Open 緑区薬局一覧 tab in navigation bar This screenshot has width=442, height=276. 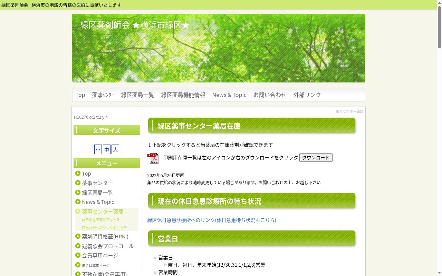[x=137, y=95]
